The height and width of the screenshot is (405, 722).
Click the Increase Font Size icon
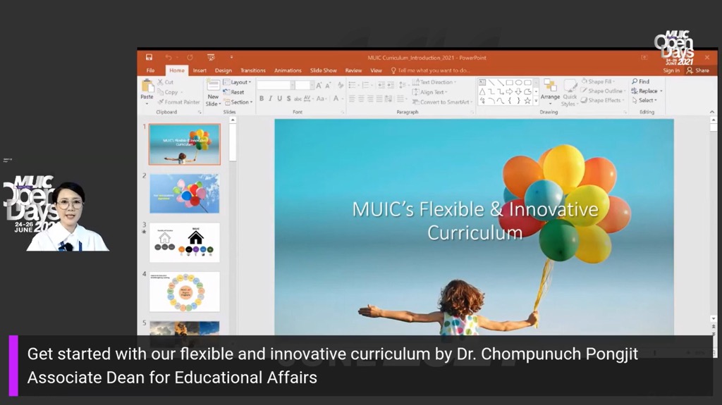pyautogui.click(x=319, y=85)
